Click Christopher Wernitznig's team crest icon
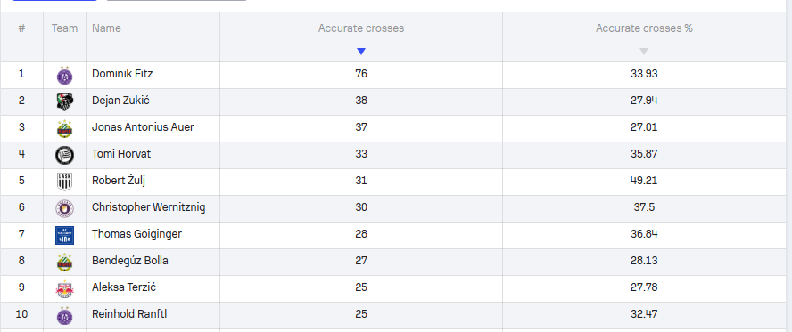Screen dimensions: 792x332 [64, 208]
